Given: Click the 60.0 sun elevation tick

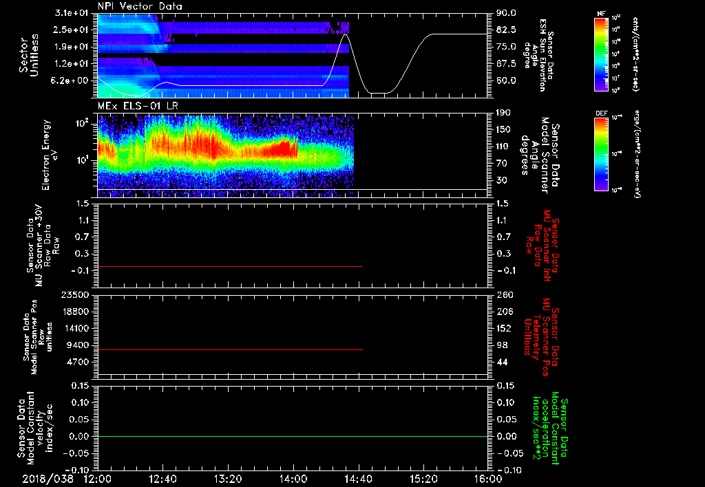Looking at the screenshot, I should (506, 80).
